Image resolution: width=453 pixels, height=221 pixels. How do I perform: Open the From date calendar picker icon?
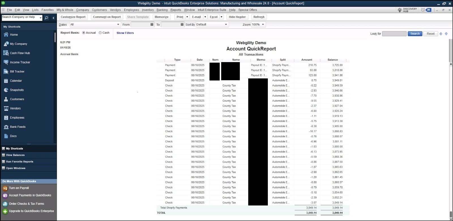pyautogui.click(x=152, y=25)
